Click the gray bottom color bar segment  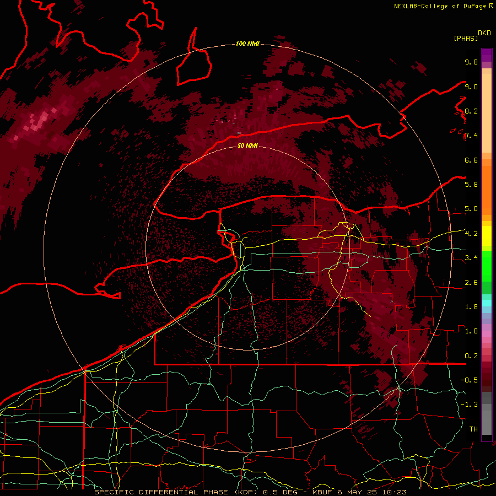(487, 414)
